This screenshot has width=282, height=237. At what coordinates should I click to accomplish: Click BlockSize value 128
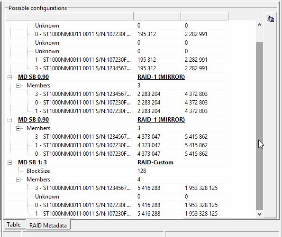pos(142,171)
